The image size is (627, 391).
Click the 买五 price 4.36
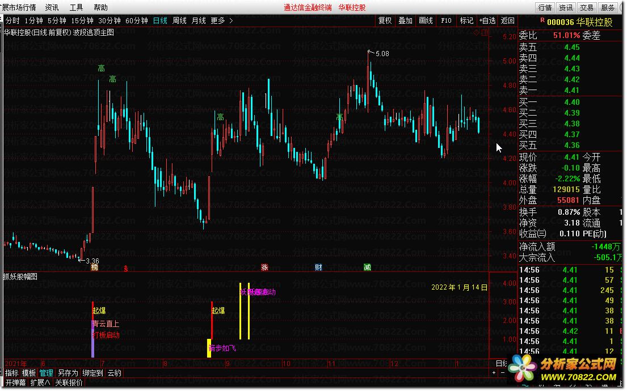point(572,146)
